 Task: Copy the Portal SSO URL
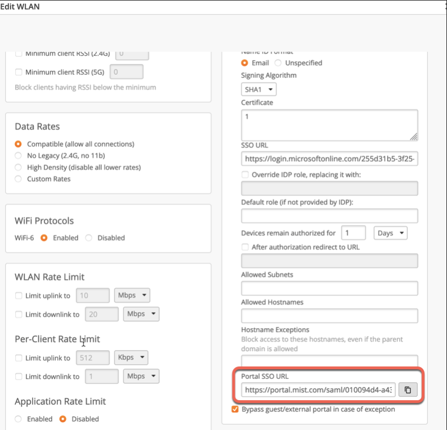[x=408, y=389]
